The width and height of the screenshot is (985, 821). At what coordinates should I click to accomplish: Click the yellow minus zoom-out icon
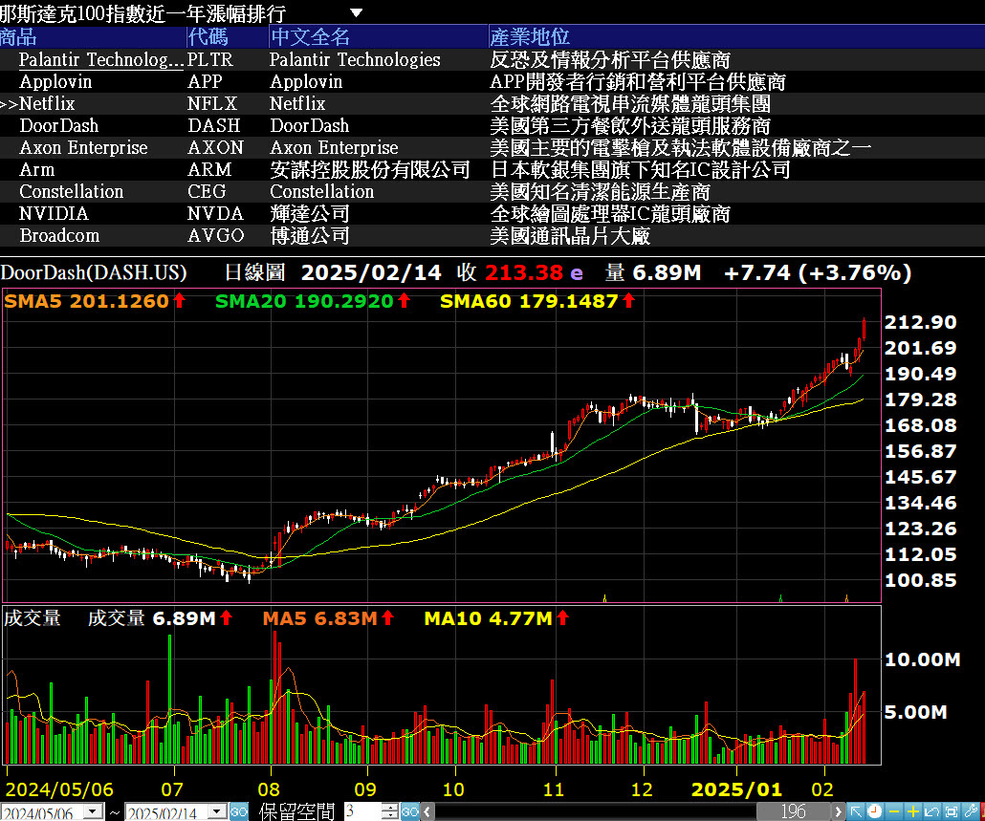click(894, 811)
